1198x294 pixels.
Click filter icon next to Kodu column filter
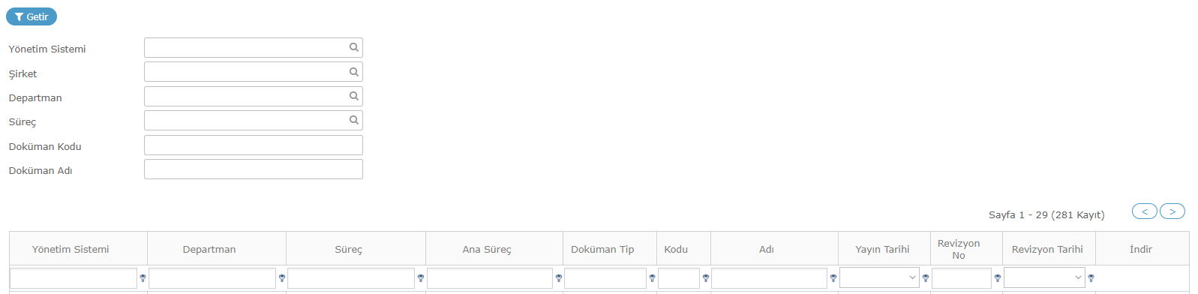pos(706,278)
